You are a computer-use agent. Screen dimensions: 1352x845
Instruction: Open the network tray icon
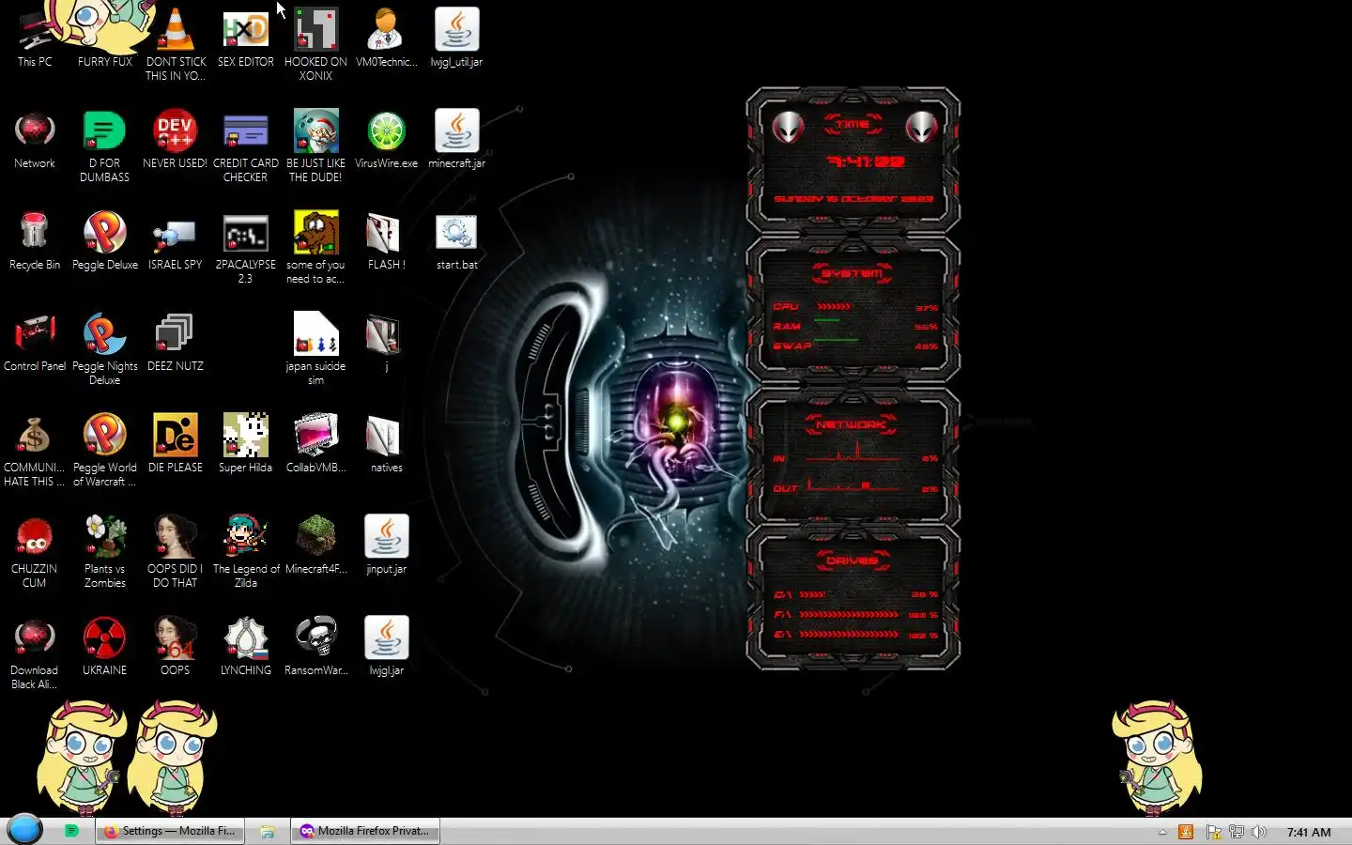[x=1236, y=832]
